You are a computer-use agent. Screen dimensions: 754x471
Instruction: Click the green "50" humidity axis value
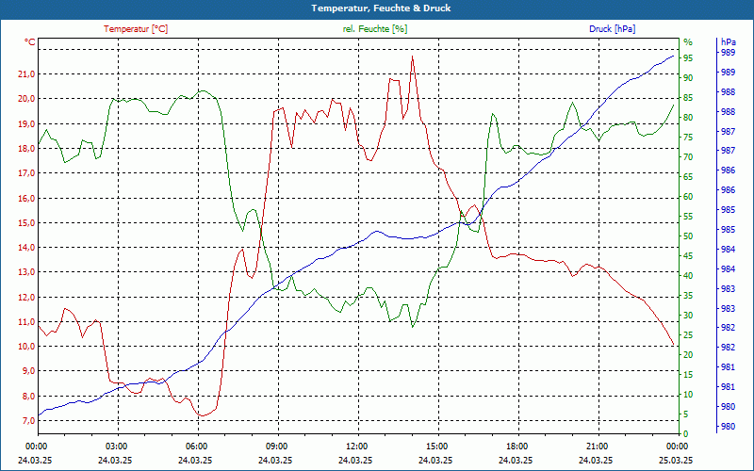pos(688,236)
